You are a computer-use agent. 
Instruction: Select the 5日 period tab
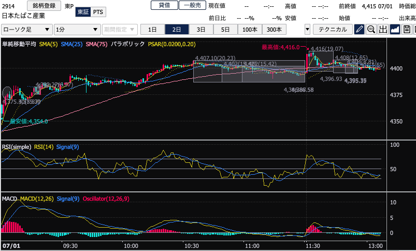(225, 30)
